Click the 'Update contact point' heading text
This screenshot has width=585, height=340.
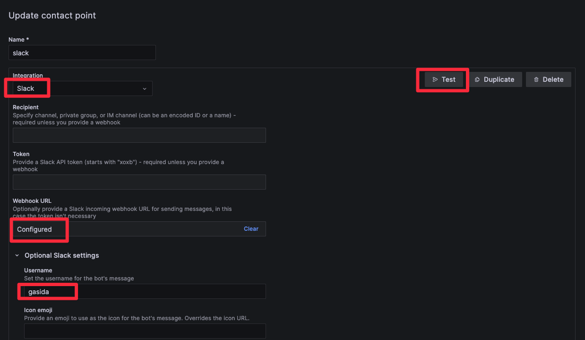52,15
